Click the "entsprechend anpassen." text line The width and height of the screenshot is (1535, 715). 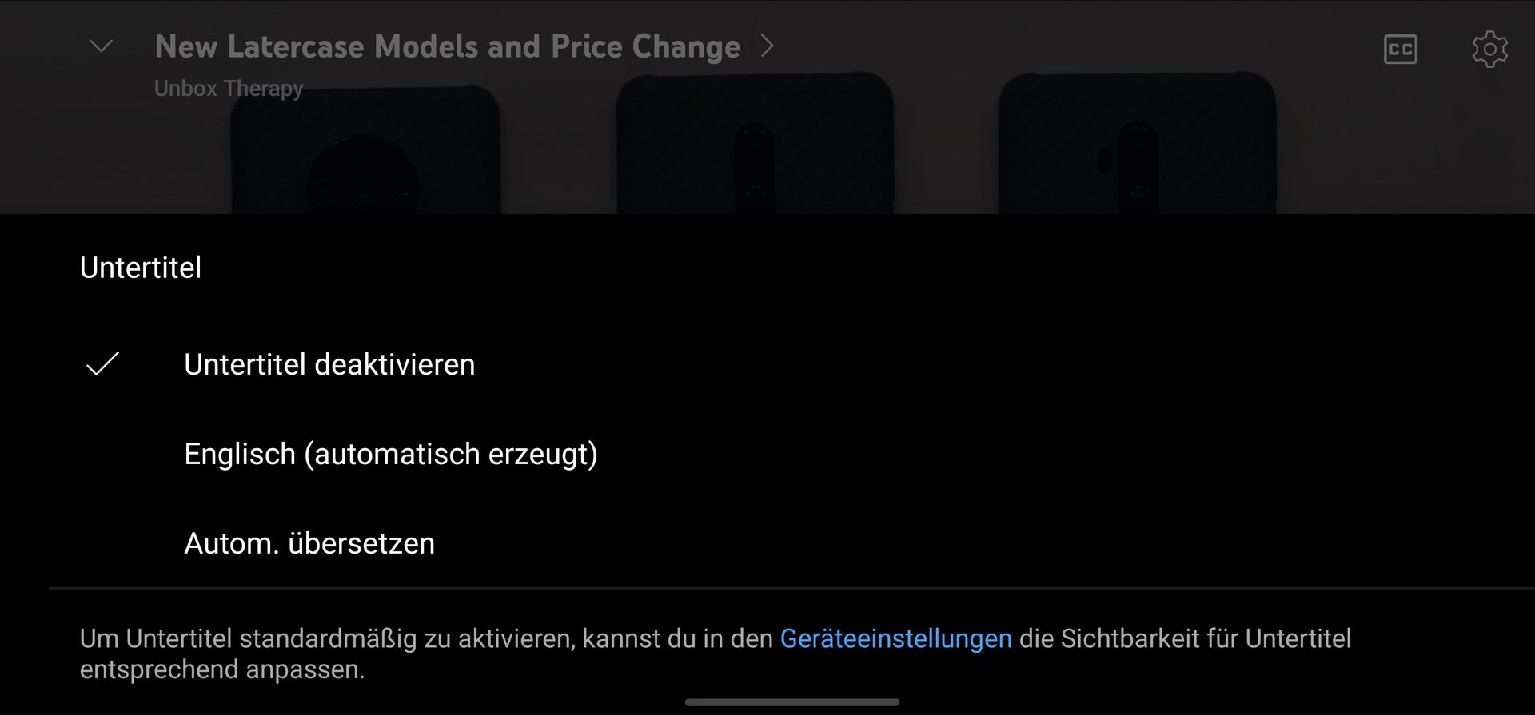222,669
